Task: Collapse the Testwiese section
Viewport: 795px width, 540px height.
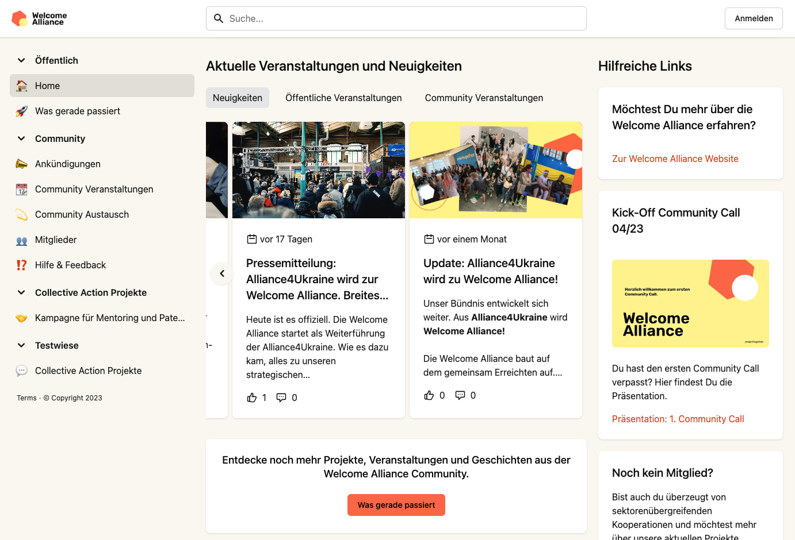Action: tap(21, 345)
